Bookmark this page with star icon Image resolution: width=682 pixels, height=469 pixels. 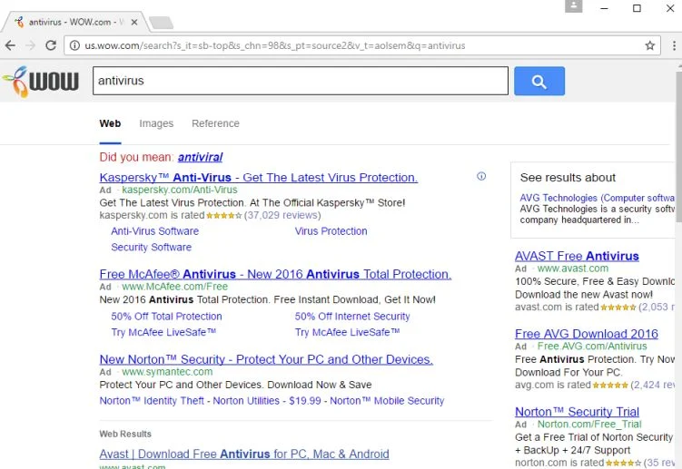click(x=650, y=45)
